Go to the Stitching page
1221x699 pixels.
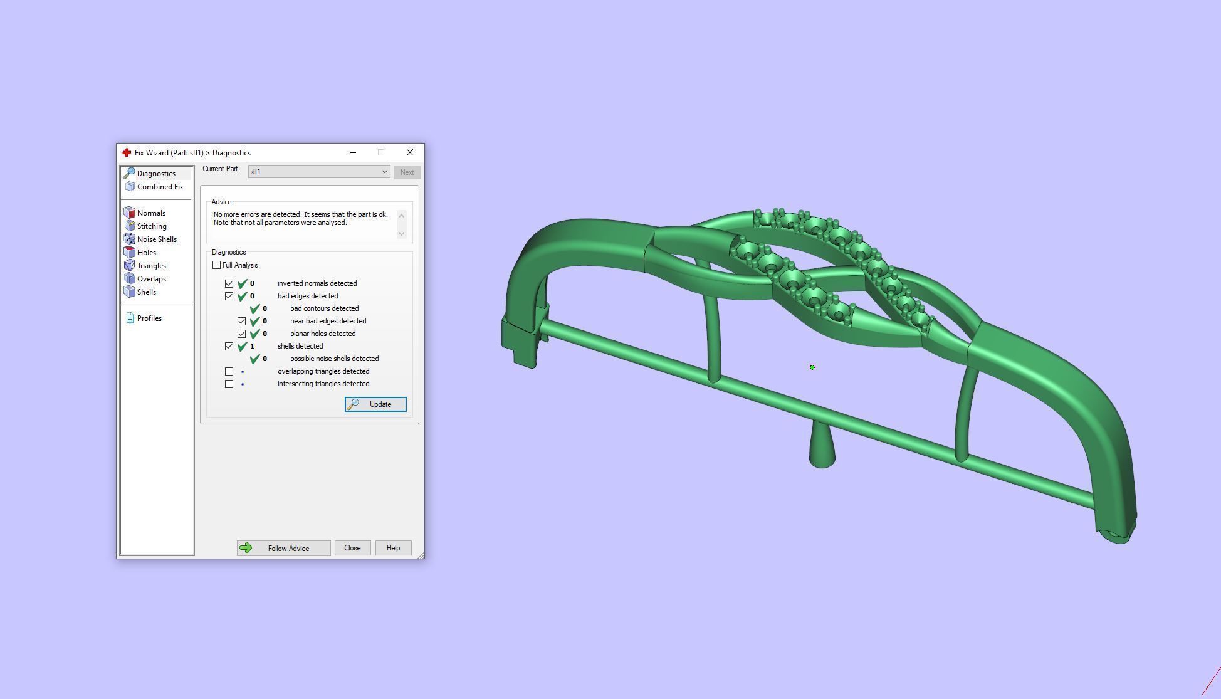(x=151, y=226)
